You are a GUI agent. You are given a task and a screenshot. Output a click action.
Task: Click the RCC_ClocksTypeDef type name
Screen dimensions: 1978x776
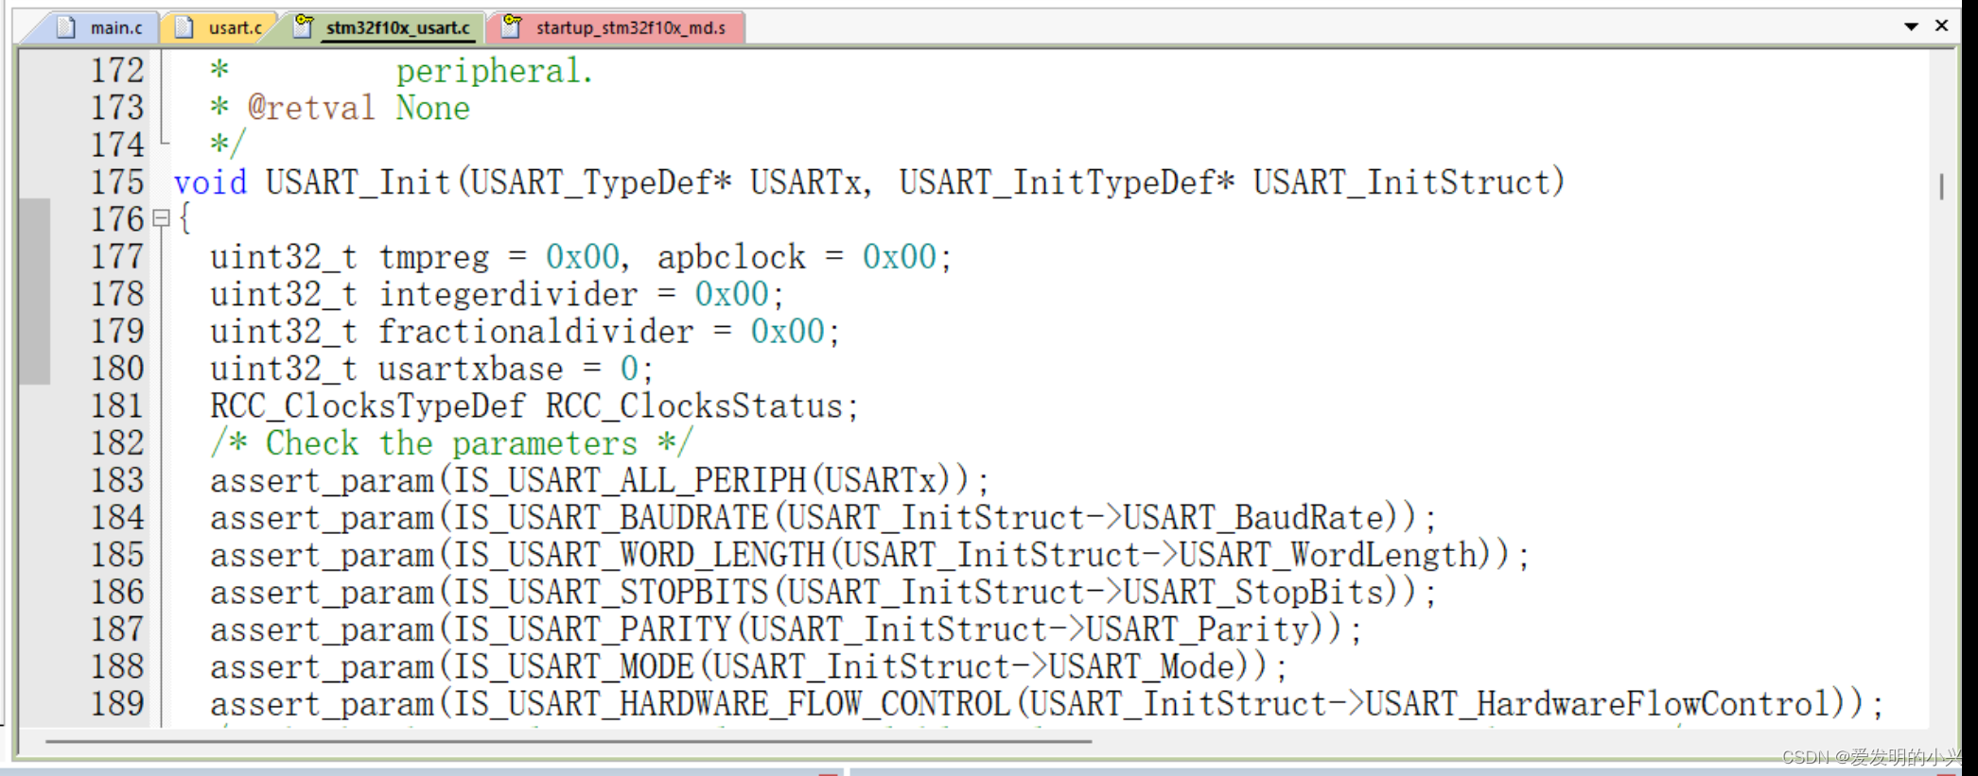pyautogui.click(x=368, y=406)
